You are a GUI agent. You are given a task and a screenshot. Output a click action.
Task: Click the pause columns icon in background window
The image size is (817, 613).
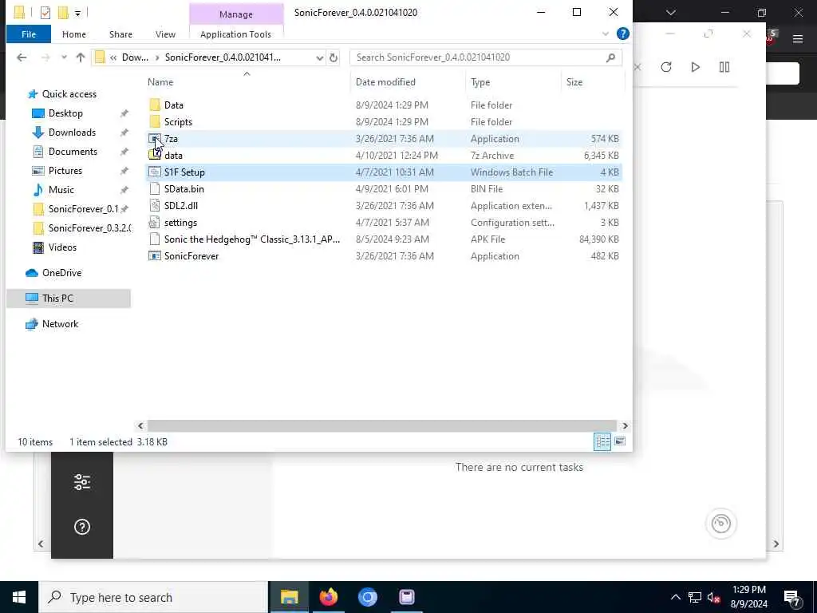[724, 67]
